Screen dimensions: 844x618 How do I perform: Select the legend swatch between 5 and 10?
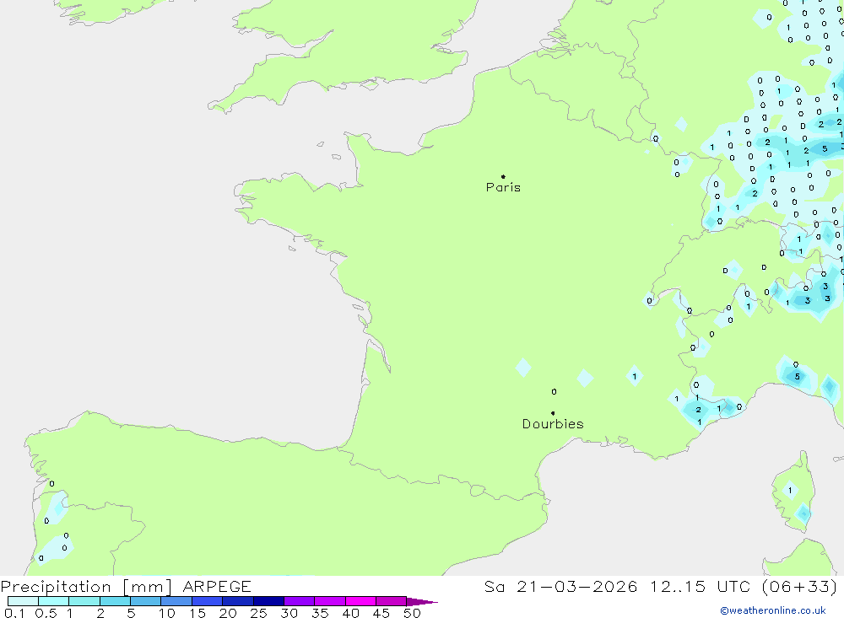[x=145, y=601]
